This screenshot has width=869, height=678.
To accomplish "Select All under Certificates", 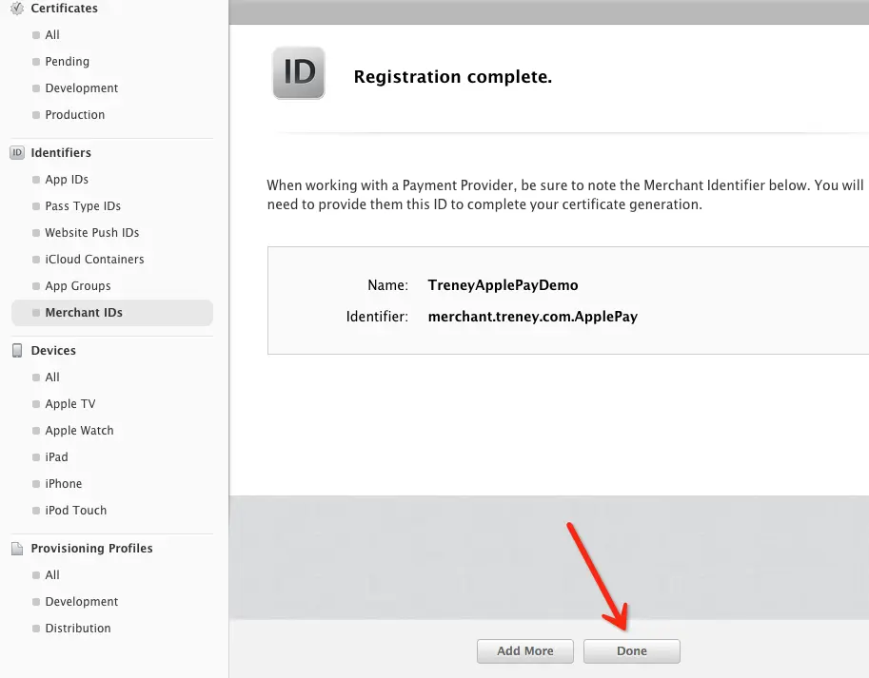I will click(x=52, y=35).
